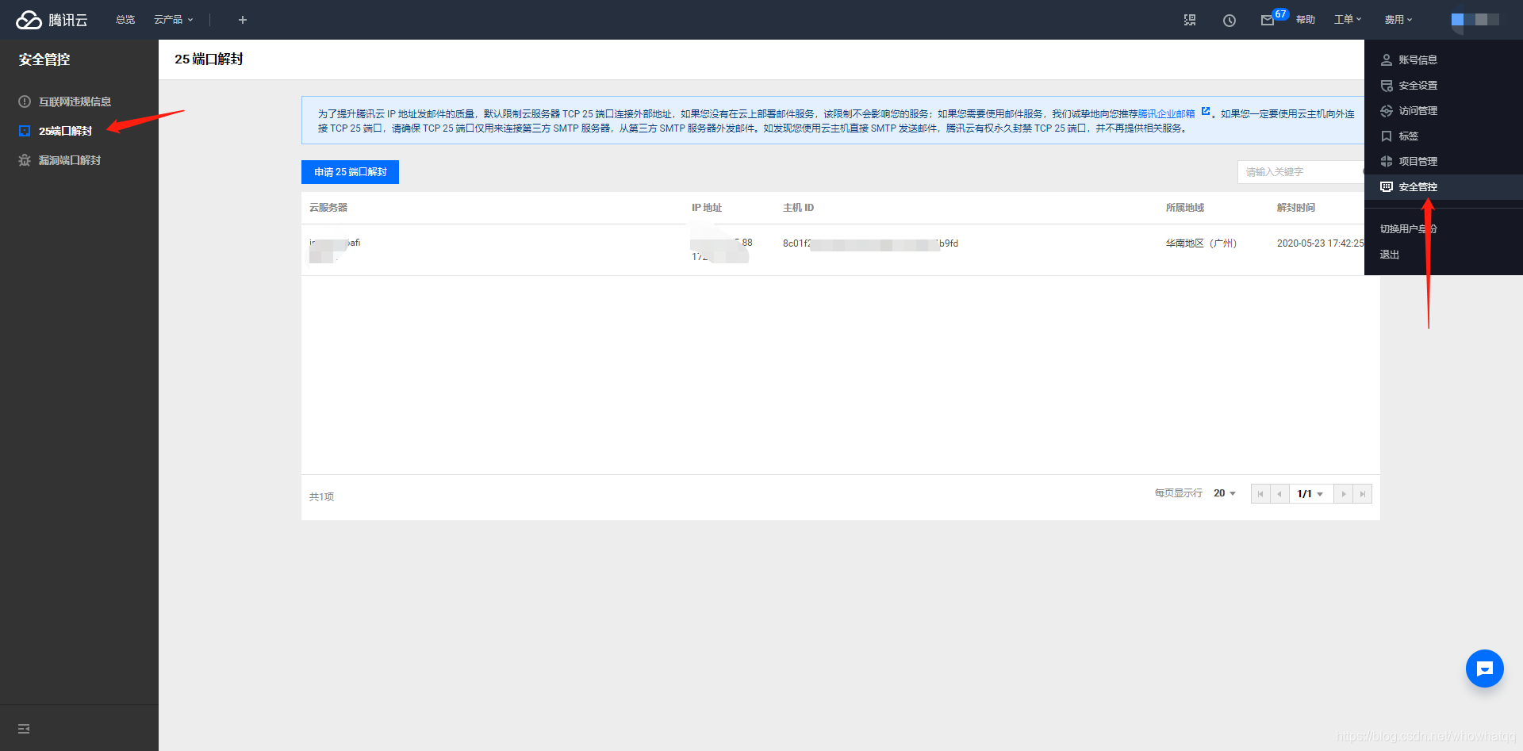This screenshot has width=1523, height=751.
Task: Click the 解封时间 column header
Action: coord(1296,208)
